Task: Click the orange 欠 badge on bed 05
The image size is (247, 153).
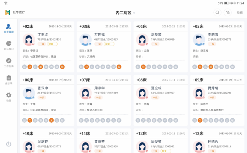Action: point(200,67)
